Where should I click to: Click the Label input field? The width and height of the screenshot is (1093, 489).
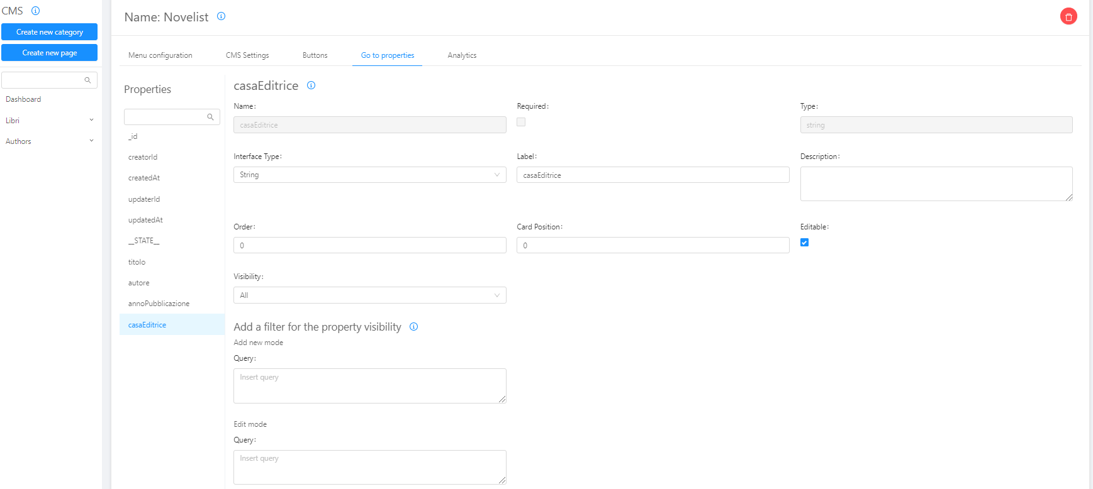click(x=653, y=175)
